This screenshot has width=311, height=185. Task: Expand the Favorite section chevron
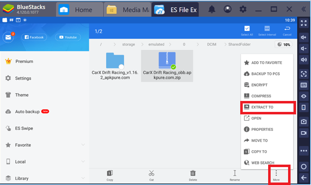point(83,145)
